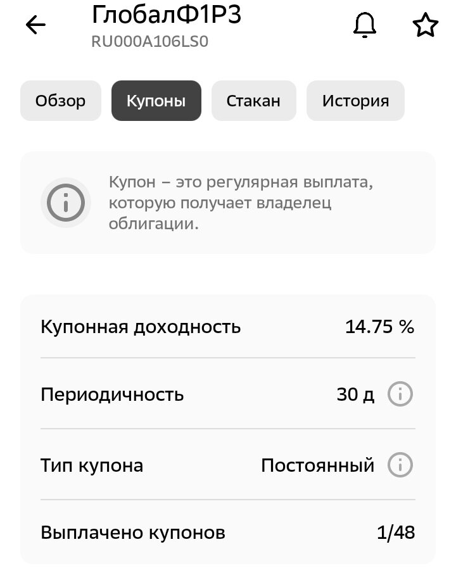456x568 pixels.
Task: Switch to the Обзор tab
Action: pos(60,100)
